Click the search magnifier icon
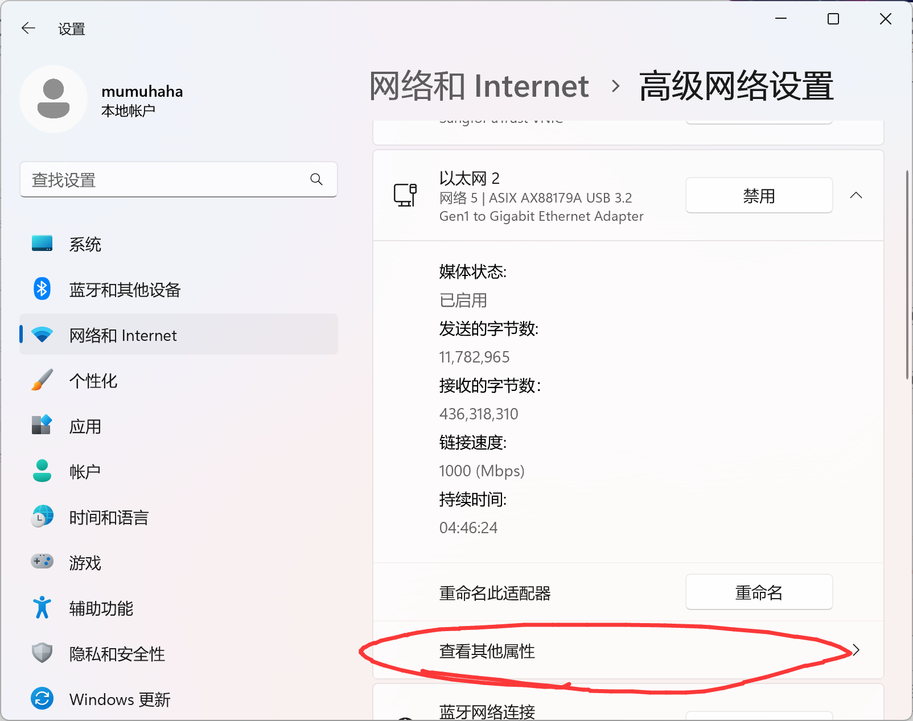Screen dimensions: 913x721 pyautogui.click(x=316, y=180)
